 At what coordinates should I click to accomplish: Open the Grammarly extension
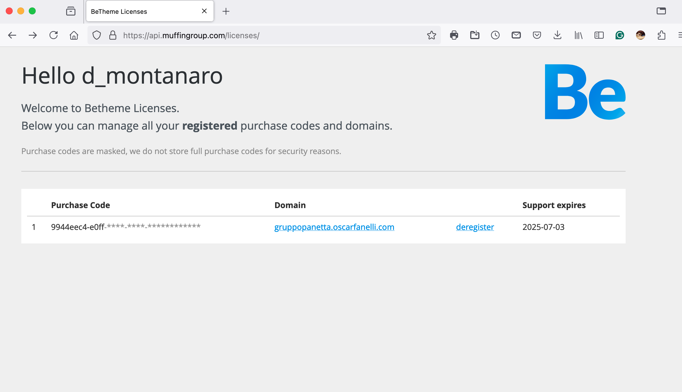(x=620, y=35)
